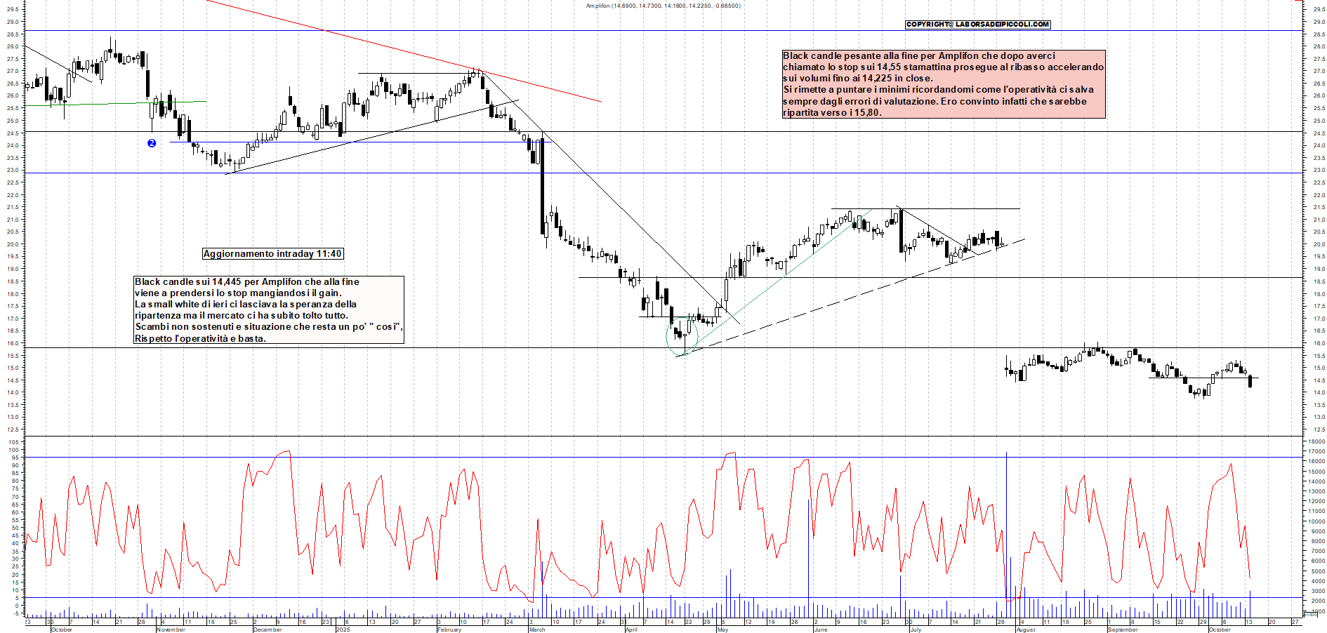Click the blue circled number 2 marker

click(x=152, y=143)
